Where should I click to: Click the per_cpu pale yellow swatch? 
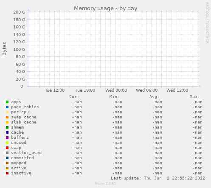(x=7, y=112)
